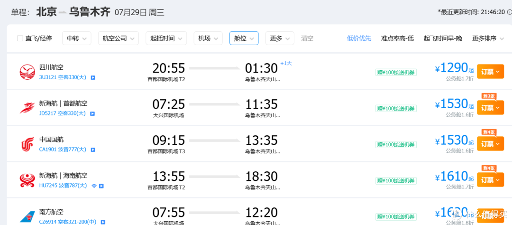Click 订票 for CA1901 中国国航 flight
The height and width of the screenshot is (225, 512).
tap(491, 143)
